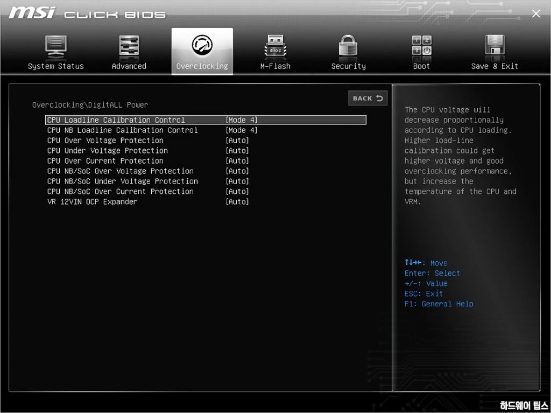Screen dimensions: 551x413
Task: Change CPU NB/SoC Over Voltage Protection Auto value
Action: (237, 171)
